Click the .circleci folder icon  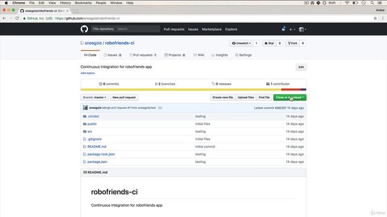click(85, 116)
